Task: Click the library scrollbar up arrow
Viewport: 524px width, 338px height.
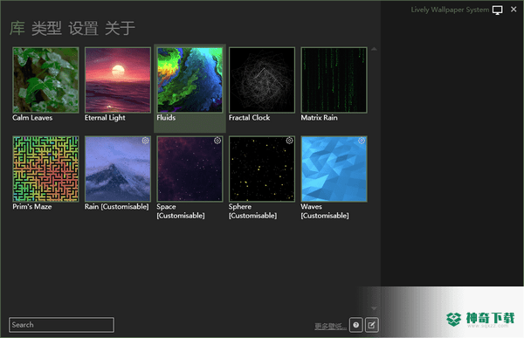Action: [x=374, y=49]
